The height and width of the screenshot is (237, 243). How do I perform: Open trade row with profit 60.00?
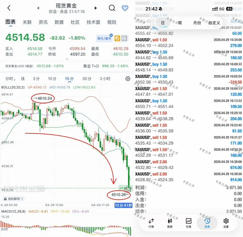pos(188,30)
